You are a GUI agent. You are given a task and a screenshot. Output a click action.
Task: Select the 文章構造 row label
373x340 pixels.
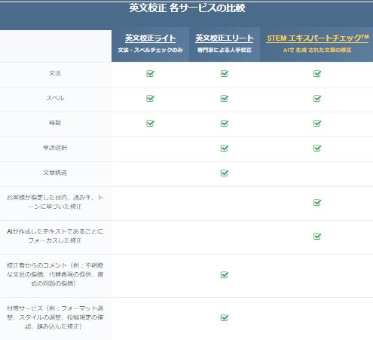pyautogui.click(x=55, y=173)
